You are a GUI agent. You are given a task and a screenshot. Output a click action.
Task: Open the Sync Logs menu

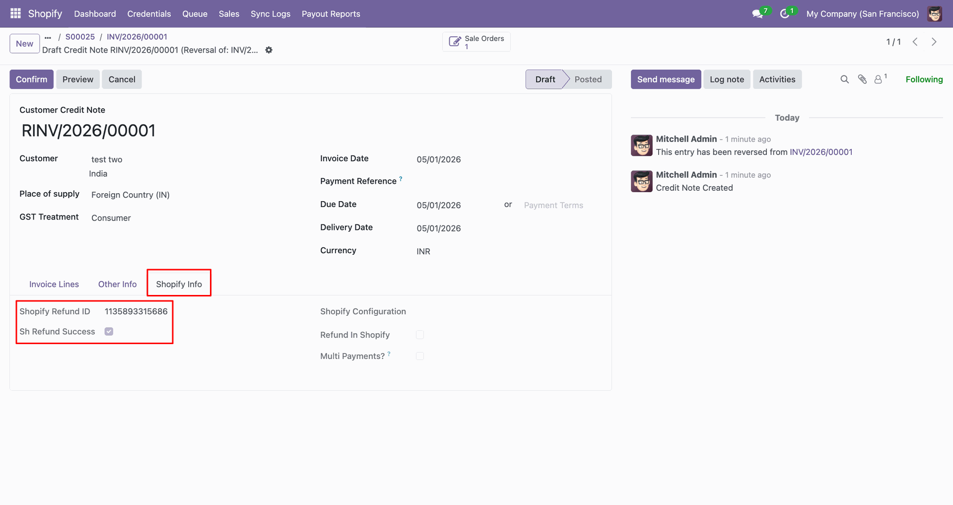(x=271, y=14)
